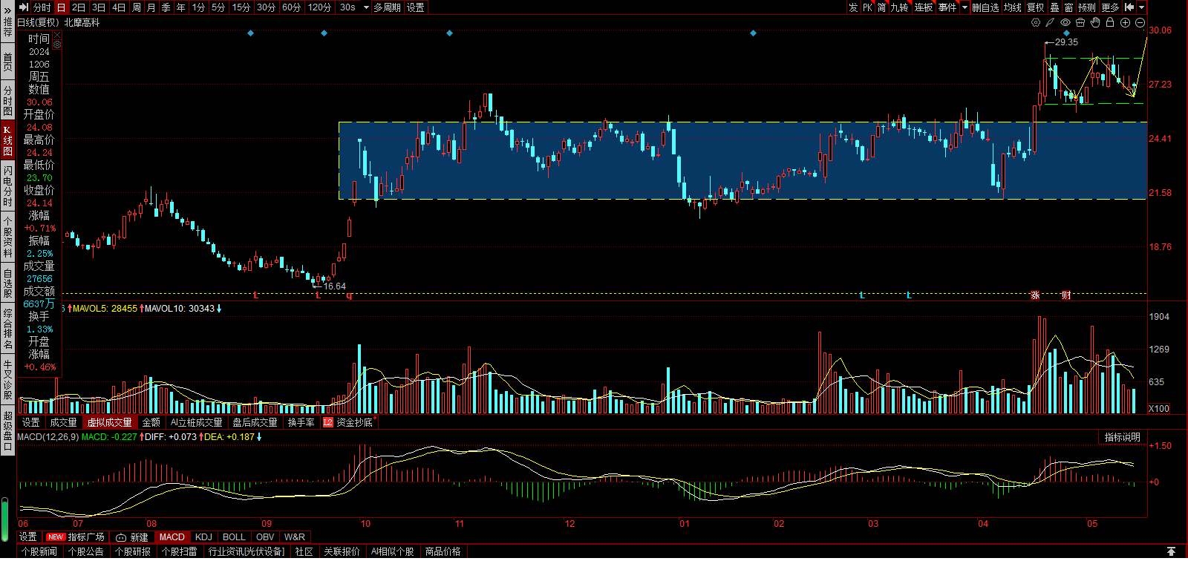Expand the left sidebar double-chevron
1188x561 pixels.
coord(7,10)
